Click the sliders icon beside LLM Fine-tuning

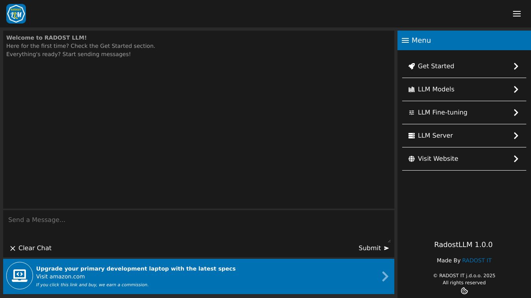click(x=412, y=113)
